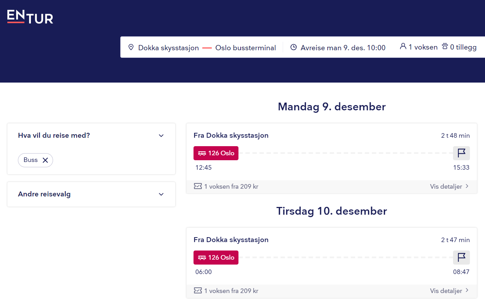Open 'Vis detaljer' for the 06:00 departure
This screenshot has width=485, height=299.
point(449,291)
